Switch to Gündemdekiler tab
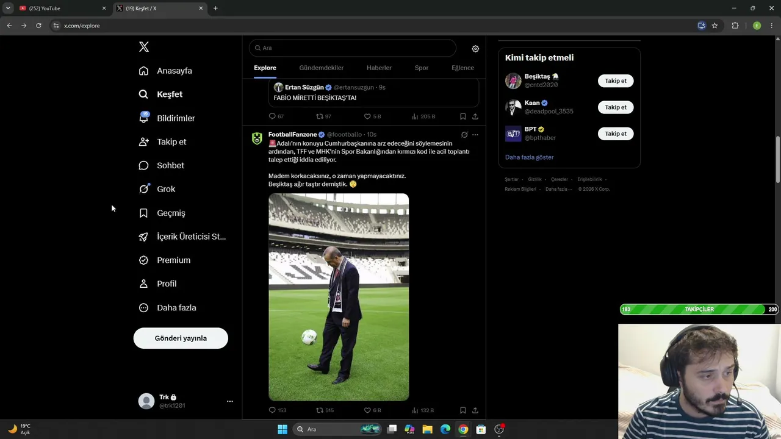The height and width of the screenshot is (439, 781). pyautogui.click(x=322, y=68)
